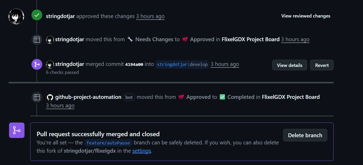
Task: Click the purple merge commit timeline icon
Action: (37, 64)
